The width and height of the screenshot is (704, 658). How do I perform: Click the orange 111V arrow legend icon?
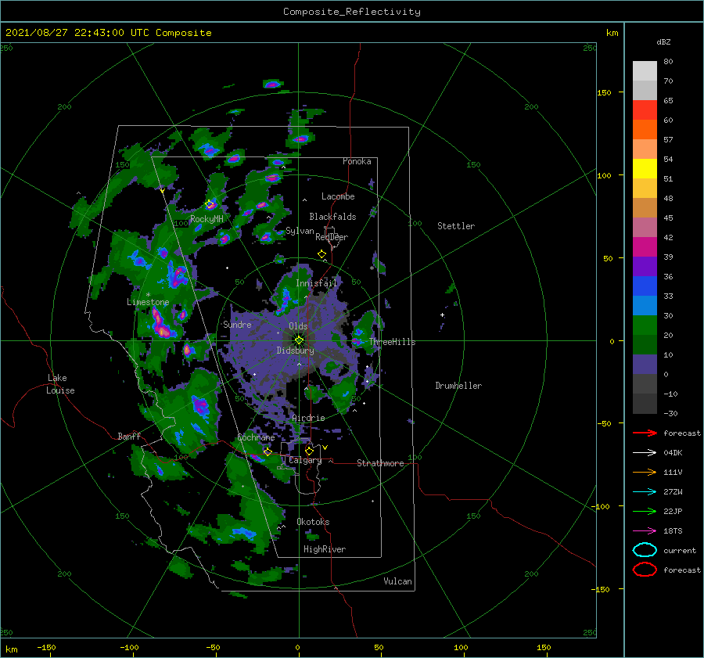(645, 472)
